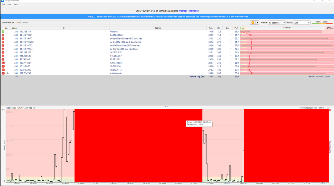334x186 pixels.
Task: Click the 0 ms latency scale start
Action: 242,28
